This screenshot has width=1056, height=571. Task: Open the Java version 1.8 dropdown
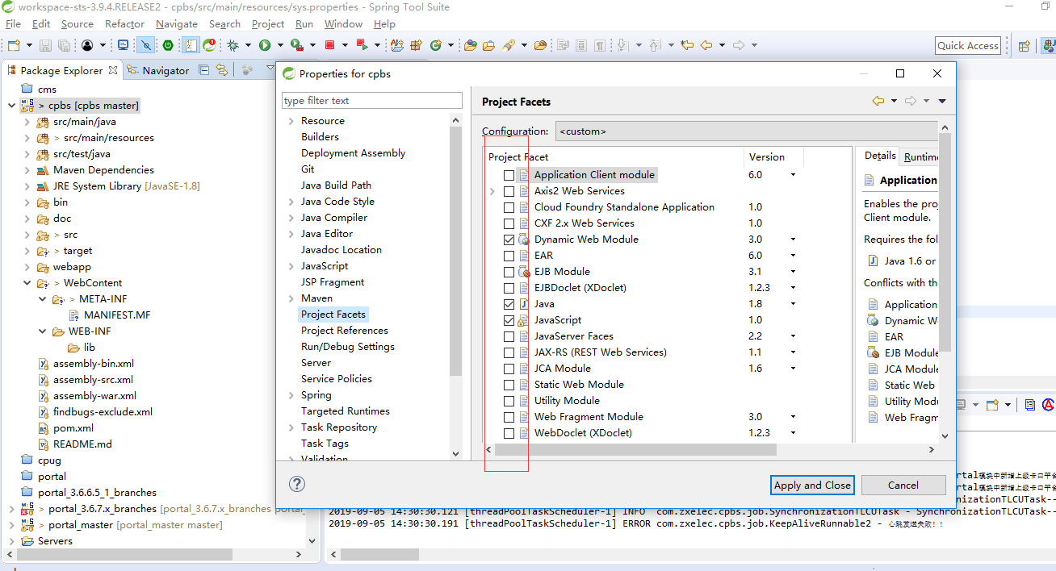point(793,304)
